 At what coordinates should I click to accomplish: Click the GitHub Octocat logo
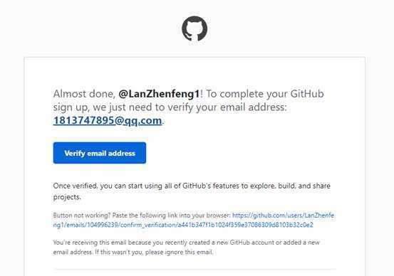coord(195,28)
